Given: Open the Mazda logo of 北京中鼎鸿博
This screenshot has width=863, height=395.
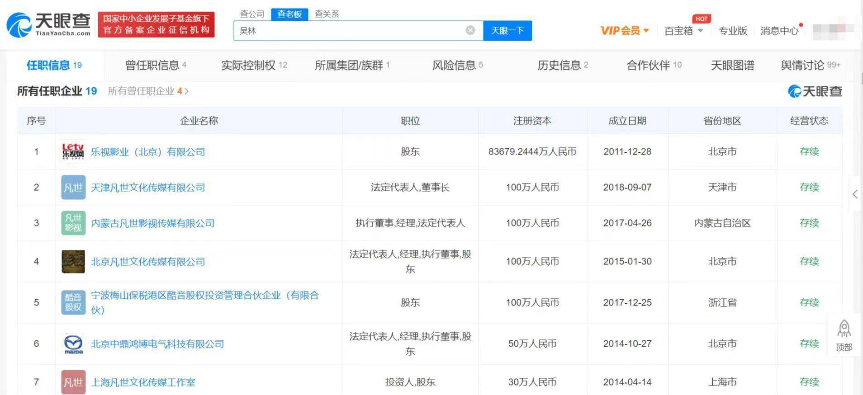Looking at the screenshot, I should [73, 344].
